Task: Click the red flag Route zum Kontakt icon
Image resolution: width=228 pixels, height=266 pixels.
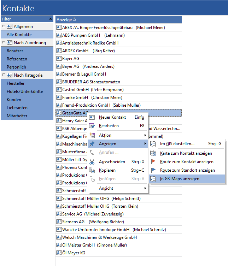Action: click(153, 162)
